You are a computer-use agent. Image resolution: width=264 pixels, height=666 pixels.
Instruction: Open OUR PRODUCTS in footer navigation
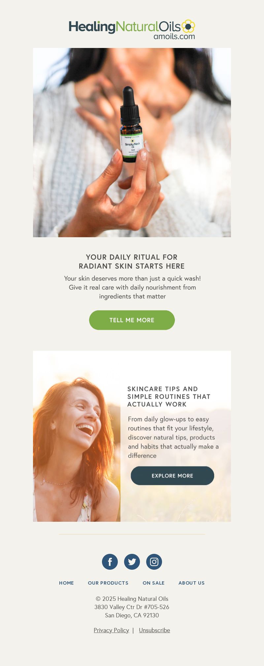point(108,583)
